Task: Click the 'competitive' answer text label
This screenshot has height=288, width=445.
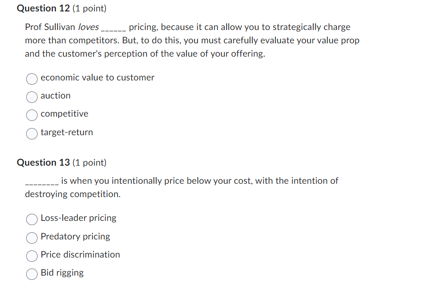Action: [x=64, y=114]
